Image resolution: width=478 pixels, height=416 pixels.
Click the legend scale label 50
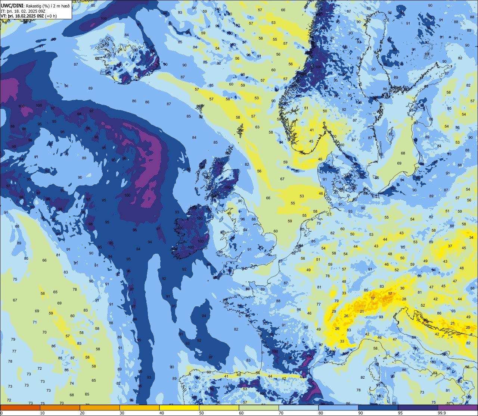point(201,413)
